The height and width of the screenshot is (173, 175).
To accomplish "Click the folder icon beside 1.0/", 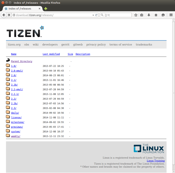I will 8,65.
